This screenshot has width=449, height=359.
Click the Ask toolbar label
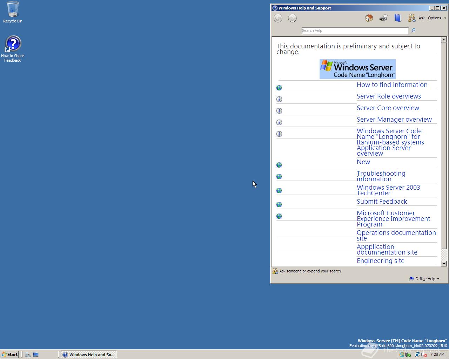pyautogui.click(x=422, y=18)
